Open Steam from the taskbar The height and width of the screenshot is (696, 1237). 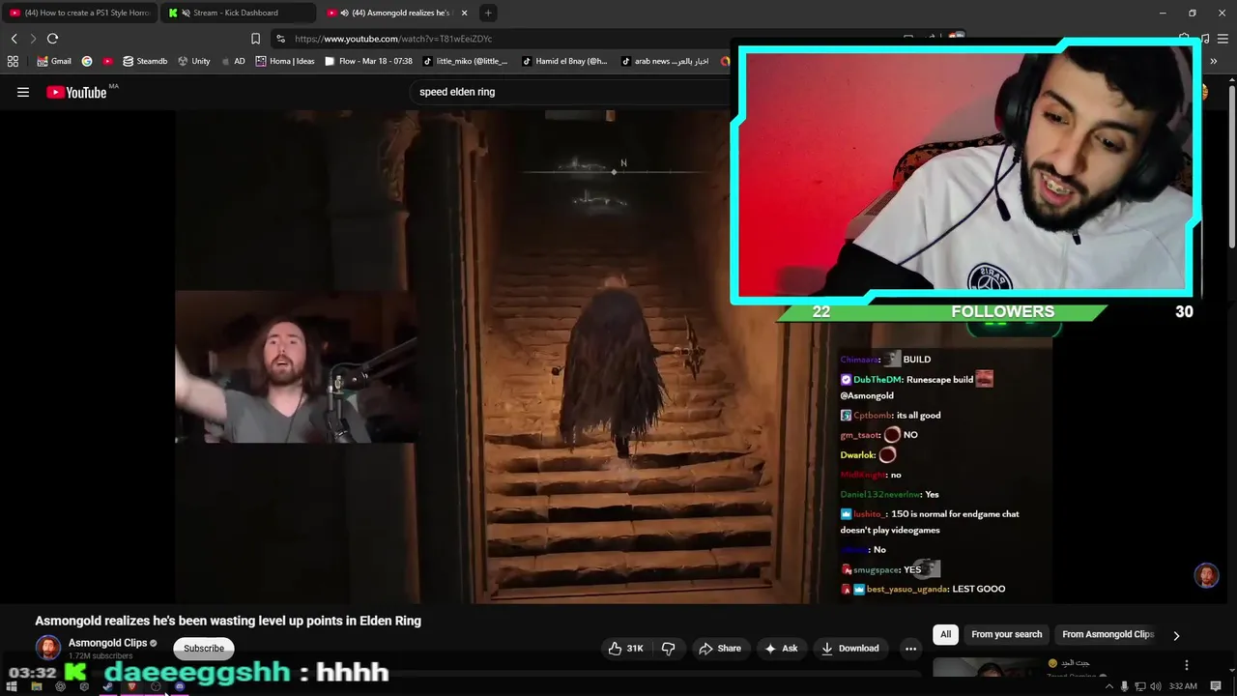pyautogui.click(x=108, y=687)
